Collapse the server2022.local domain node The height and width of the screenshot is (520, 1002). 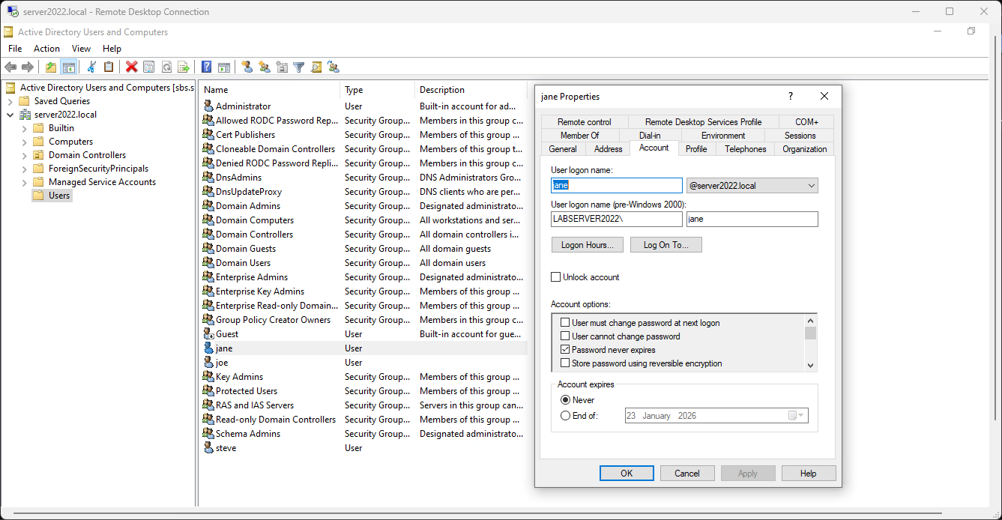click(x=10, y=115)
